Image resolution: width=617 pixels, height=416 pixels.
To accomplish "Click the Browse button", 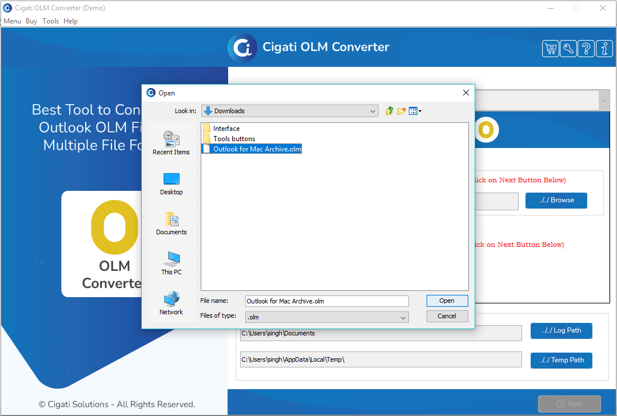I will pos(556,200).
